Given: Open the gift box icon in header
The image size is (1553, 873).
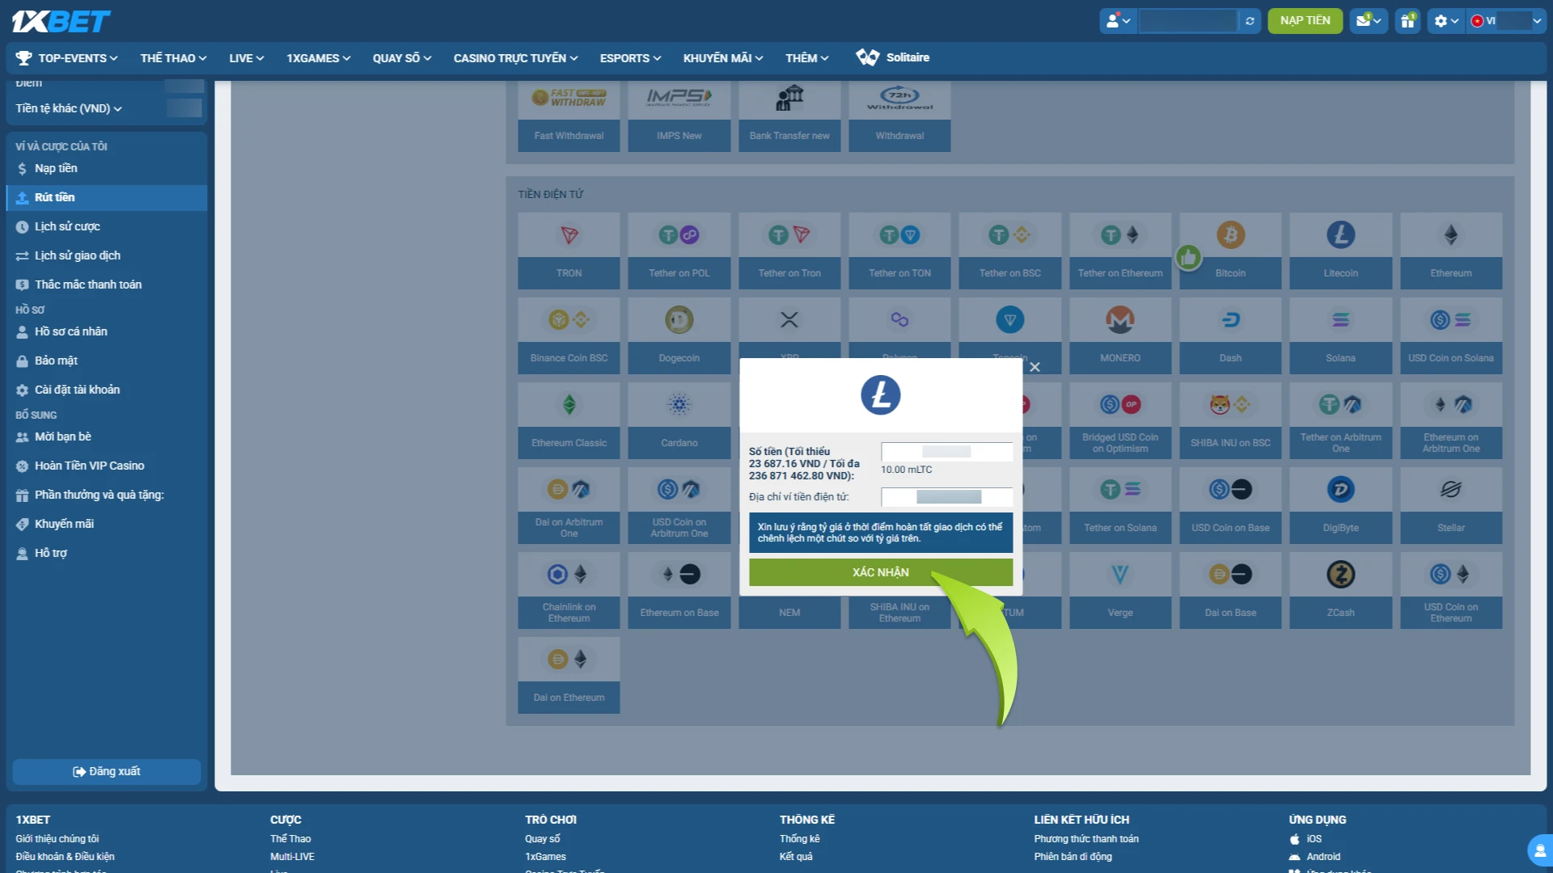Looking at the screenshot, I should [1407, 21].
